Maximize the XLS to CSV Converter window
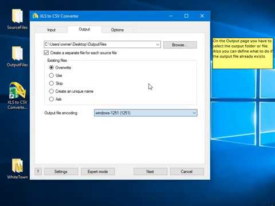The image size is (275, 206). [186, 16]
